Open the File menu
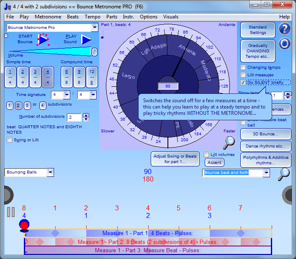The height and width of the screenshot is (259, 296). point(10,17)
